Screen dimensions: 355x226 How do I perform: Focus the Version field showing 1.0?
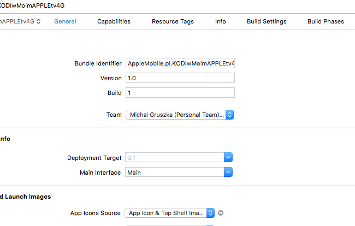pos(180,78)
